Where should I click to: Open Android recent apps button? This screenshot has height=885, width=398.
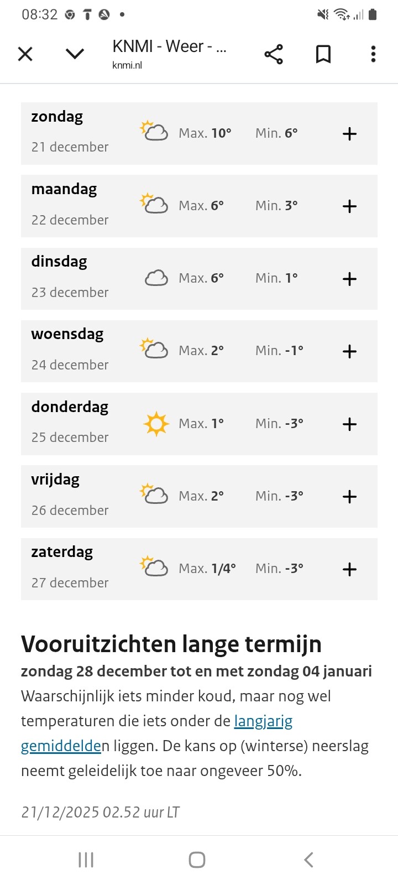(x=86, y=860)
